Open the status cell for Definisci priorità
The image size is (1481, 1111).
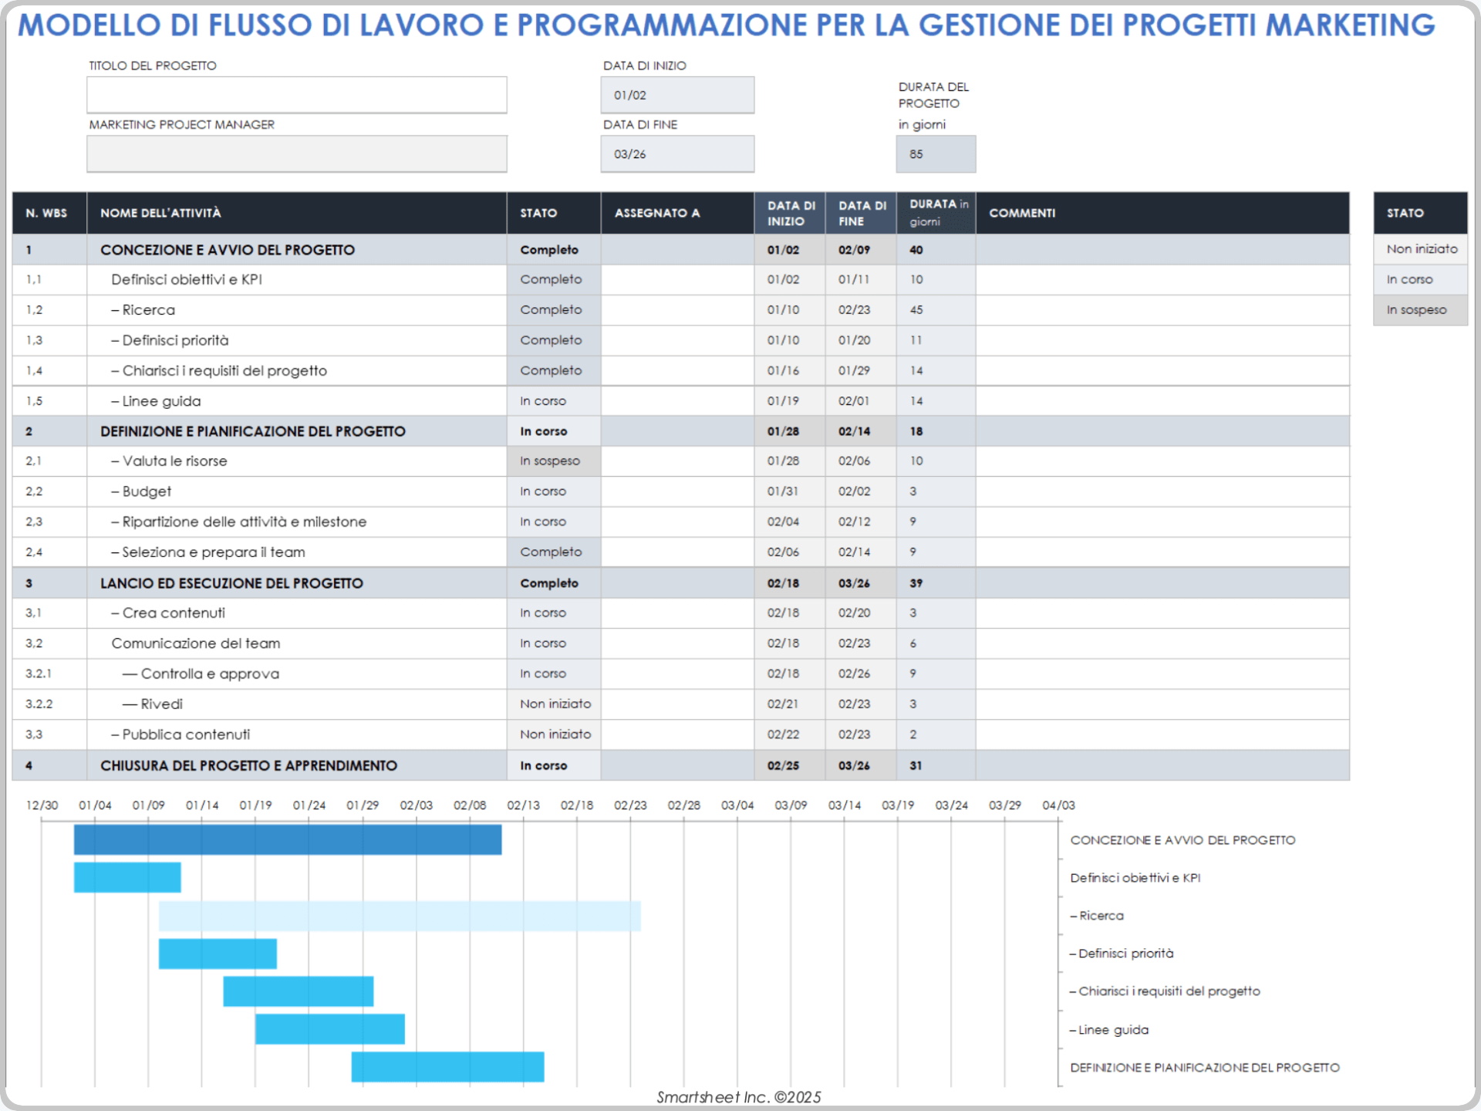pos(554,340)
